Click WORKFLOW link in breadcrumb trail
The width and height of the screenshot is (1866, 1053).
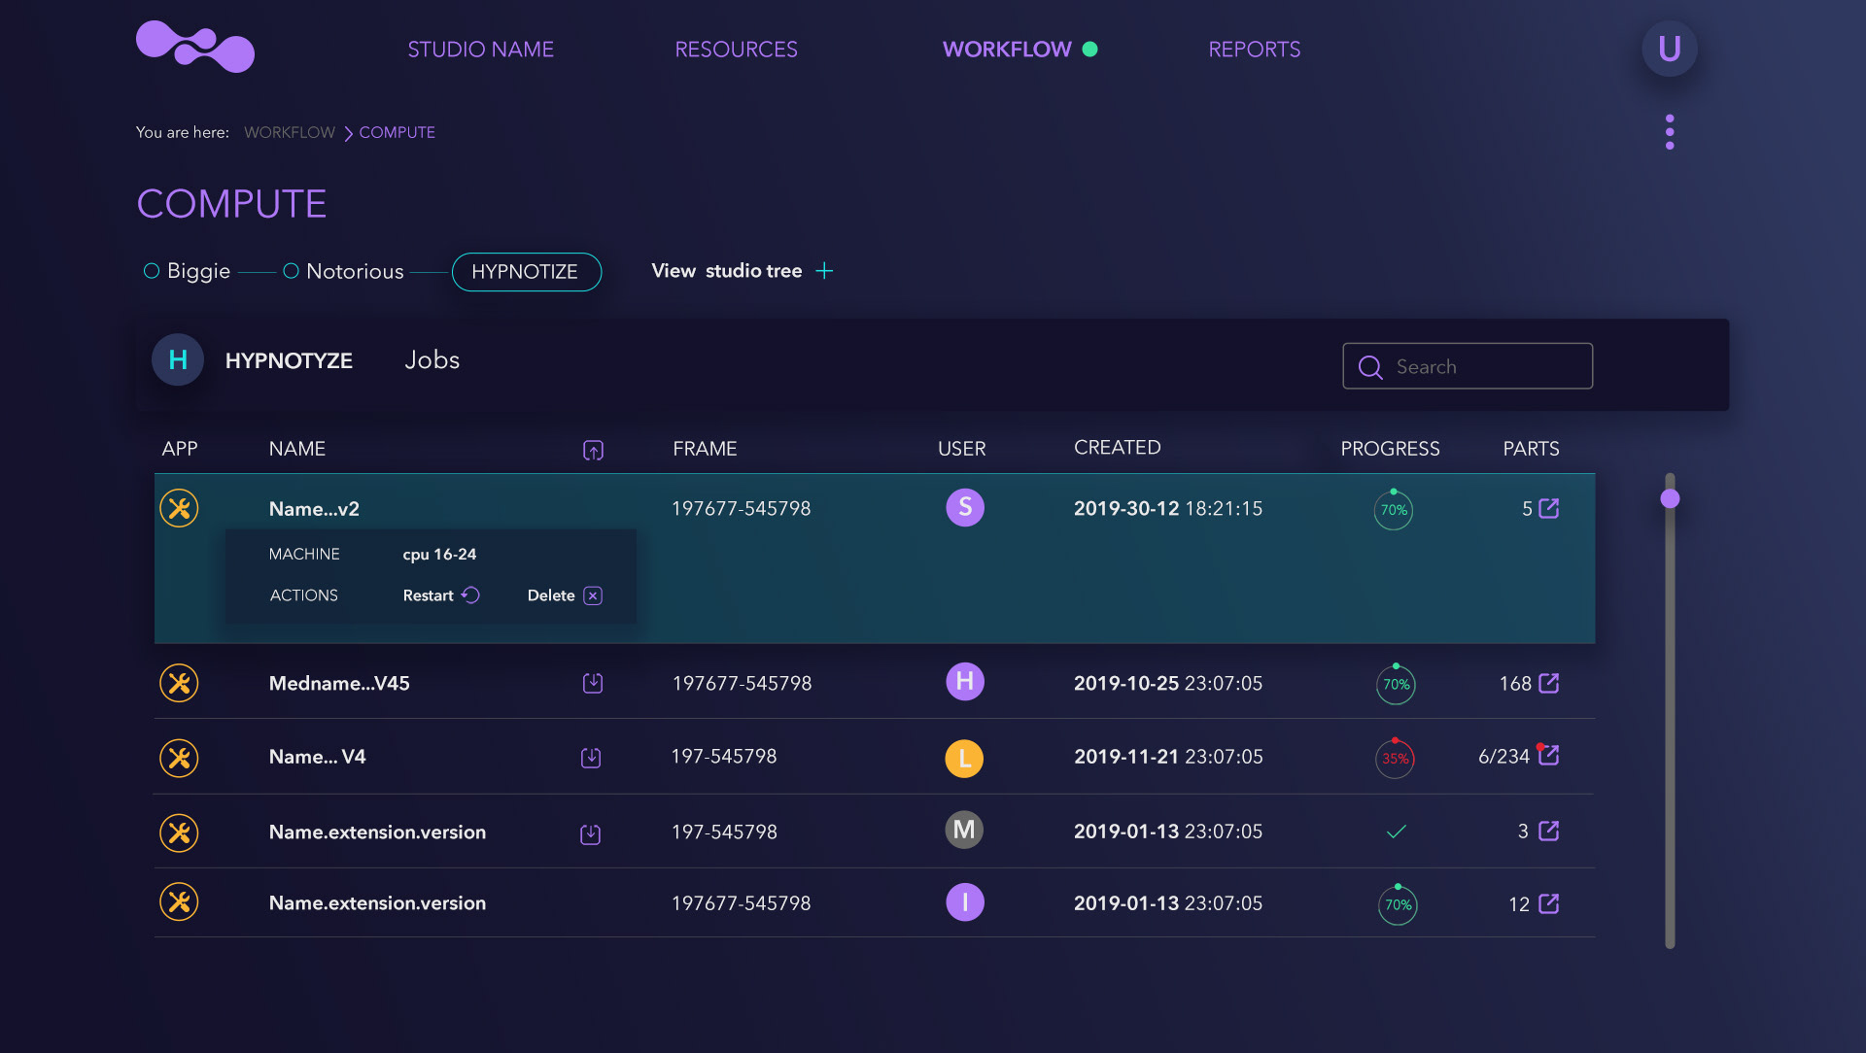289,132
